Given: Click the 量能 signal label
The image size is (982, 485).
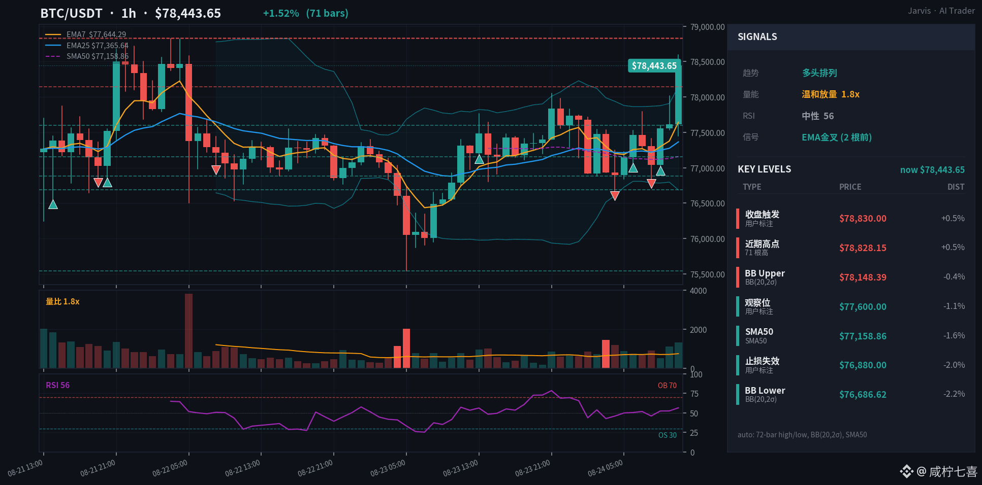Looking at the screenshot, I should (750, 94).
